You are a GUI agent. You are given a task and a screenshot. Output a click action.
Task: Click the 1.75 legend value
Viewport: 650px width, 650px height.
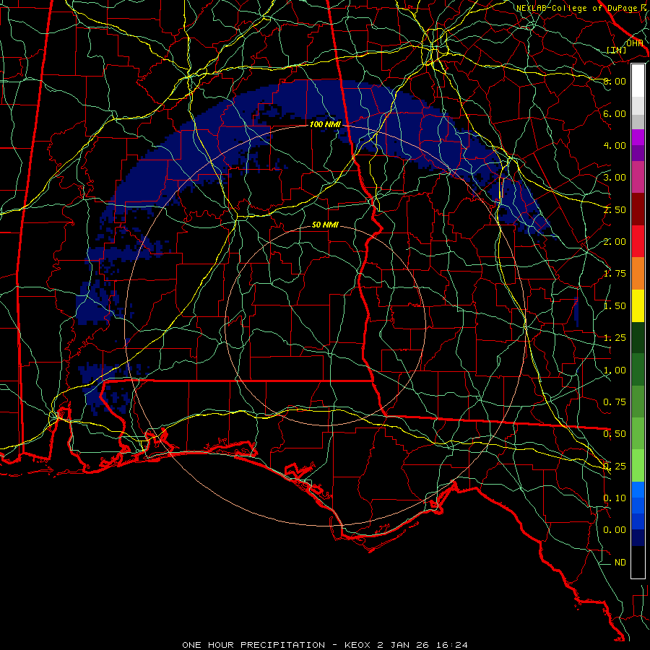point(615,274)
